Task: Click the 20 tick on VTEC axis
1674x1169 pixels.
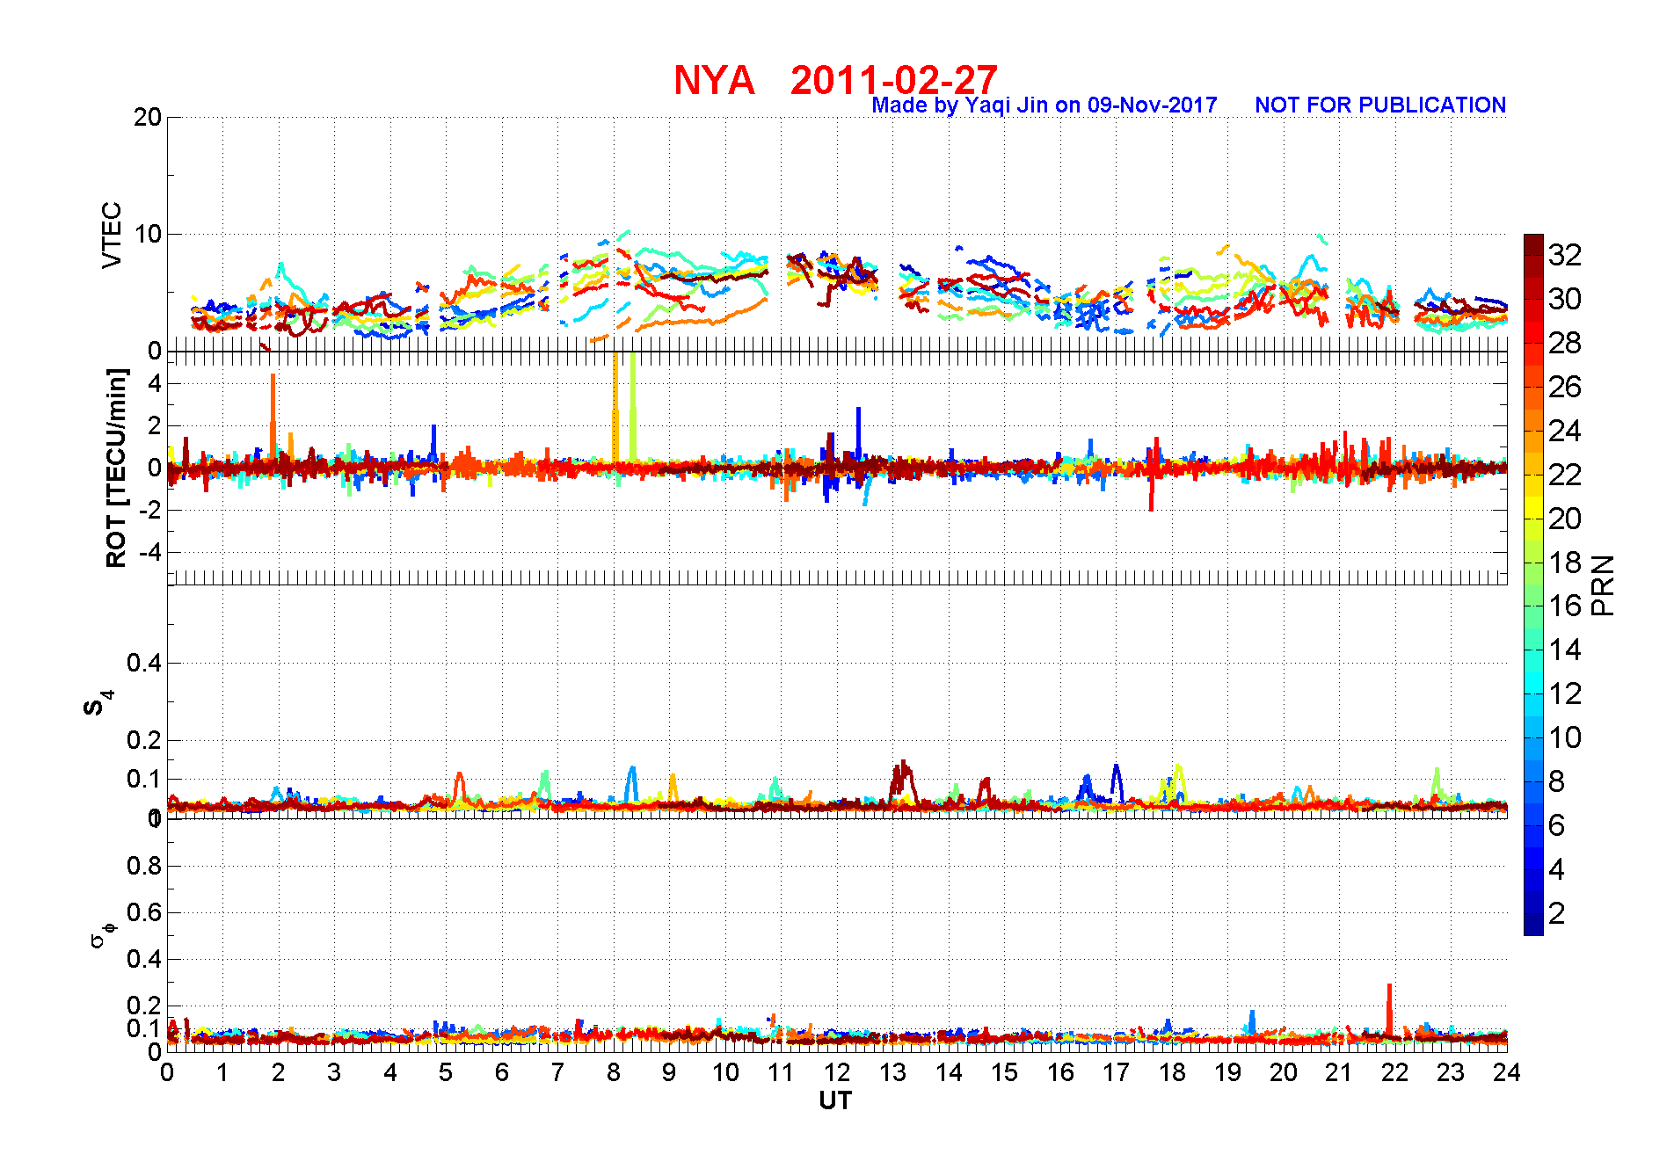Action: [148, 117]
